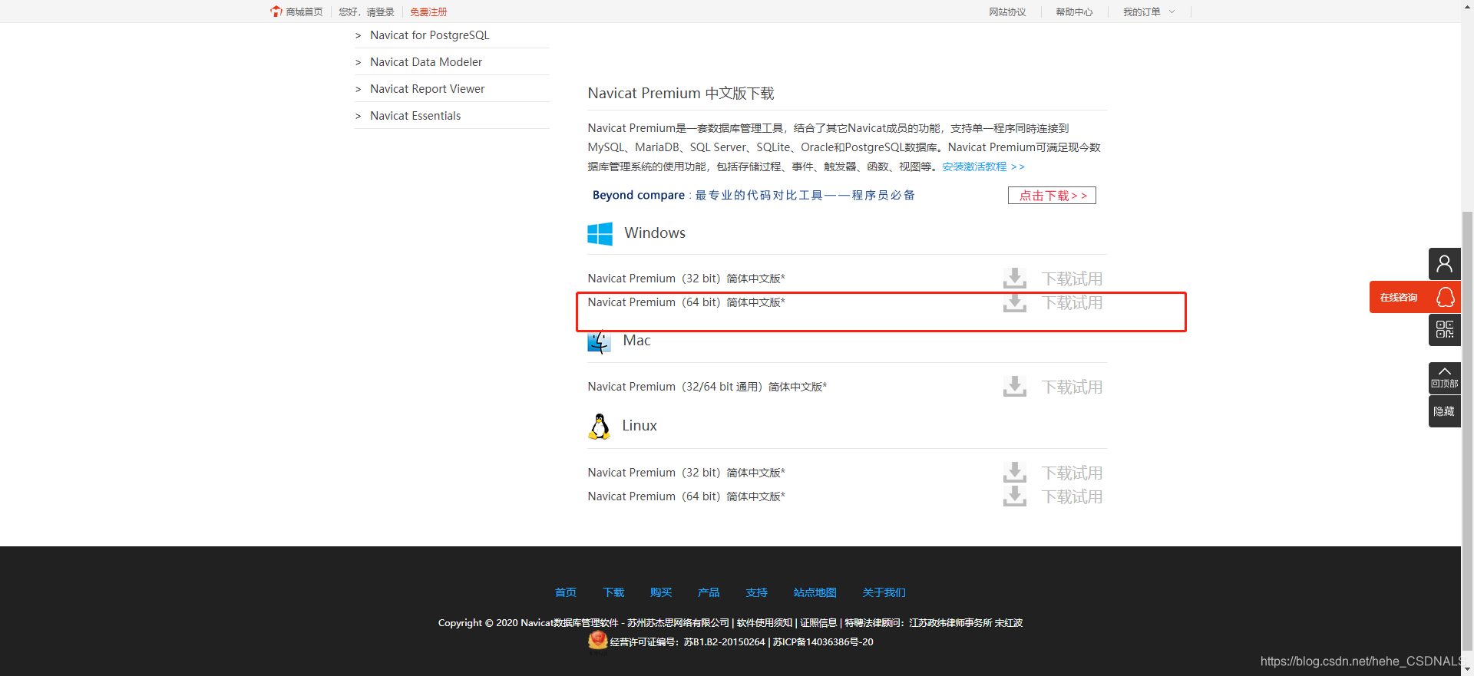
Task: Click the 点击下载>> Beyond Compare button
Action: tap(1052, 196)
